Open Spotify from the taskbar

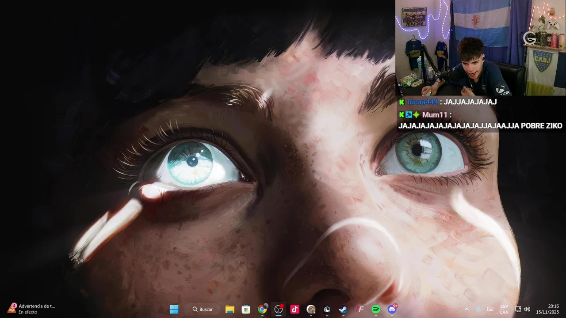click(376, 309)
